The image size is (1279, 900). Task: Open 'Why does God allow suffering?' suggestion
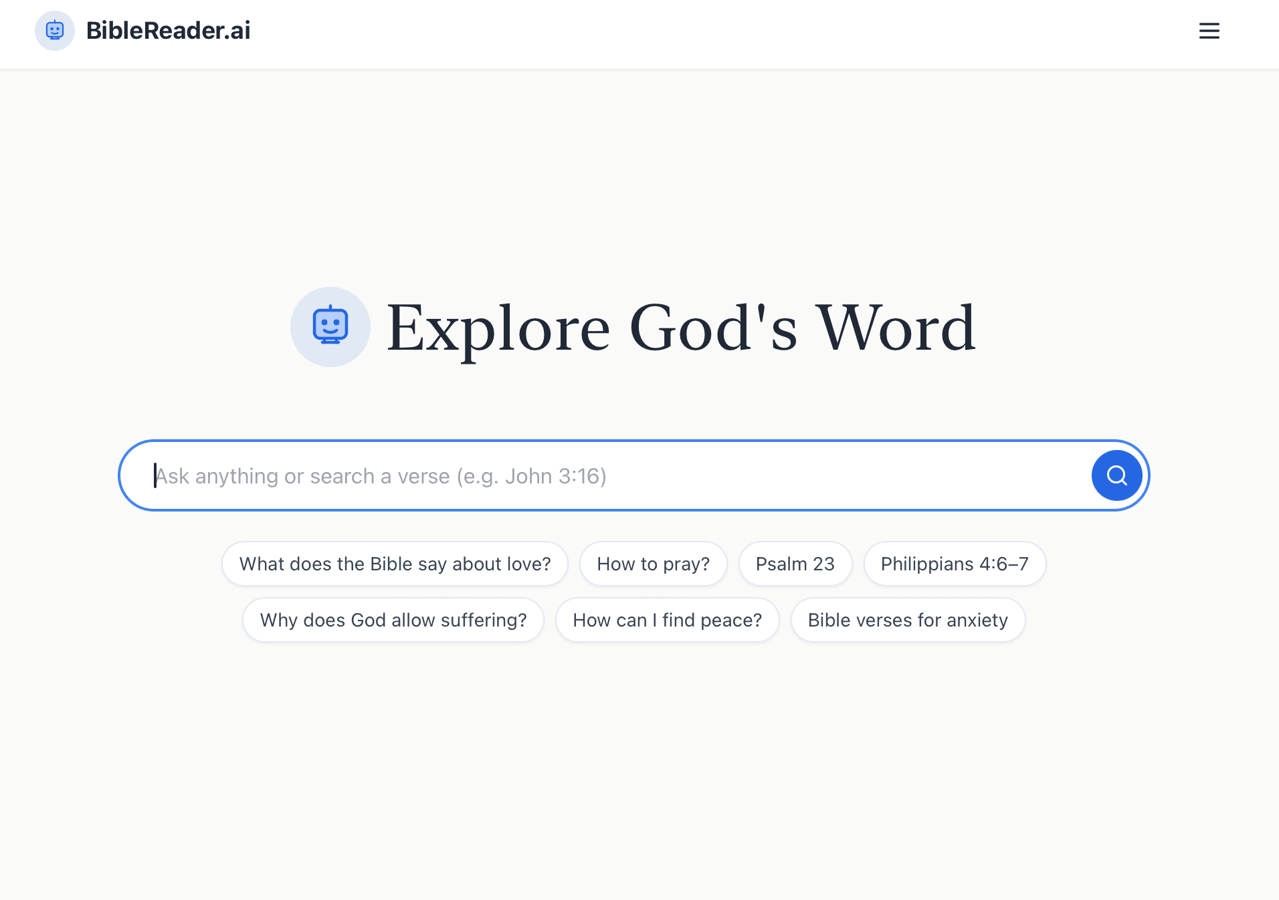pyautogui.click(x=393, y=620)
